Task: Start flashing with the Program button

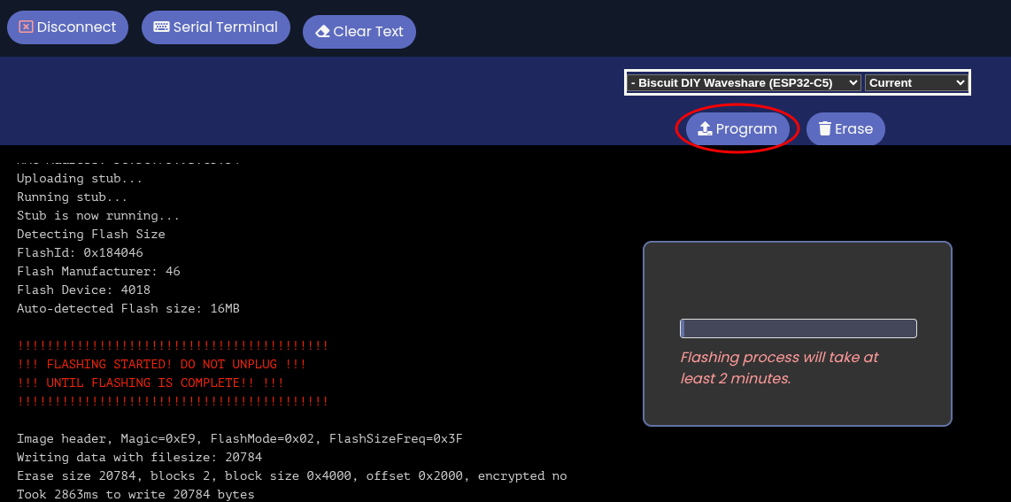Action: [737, 129]
